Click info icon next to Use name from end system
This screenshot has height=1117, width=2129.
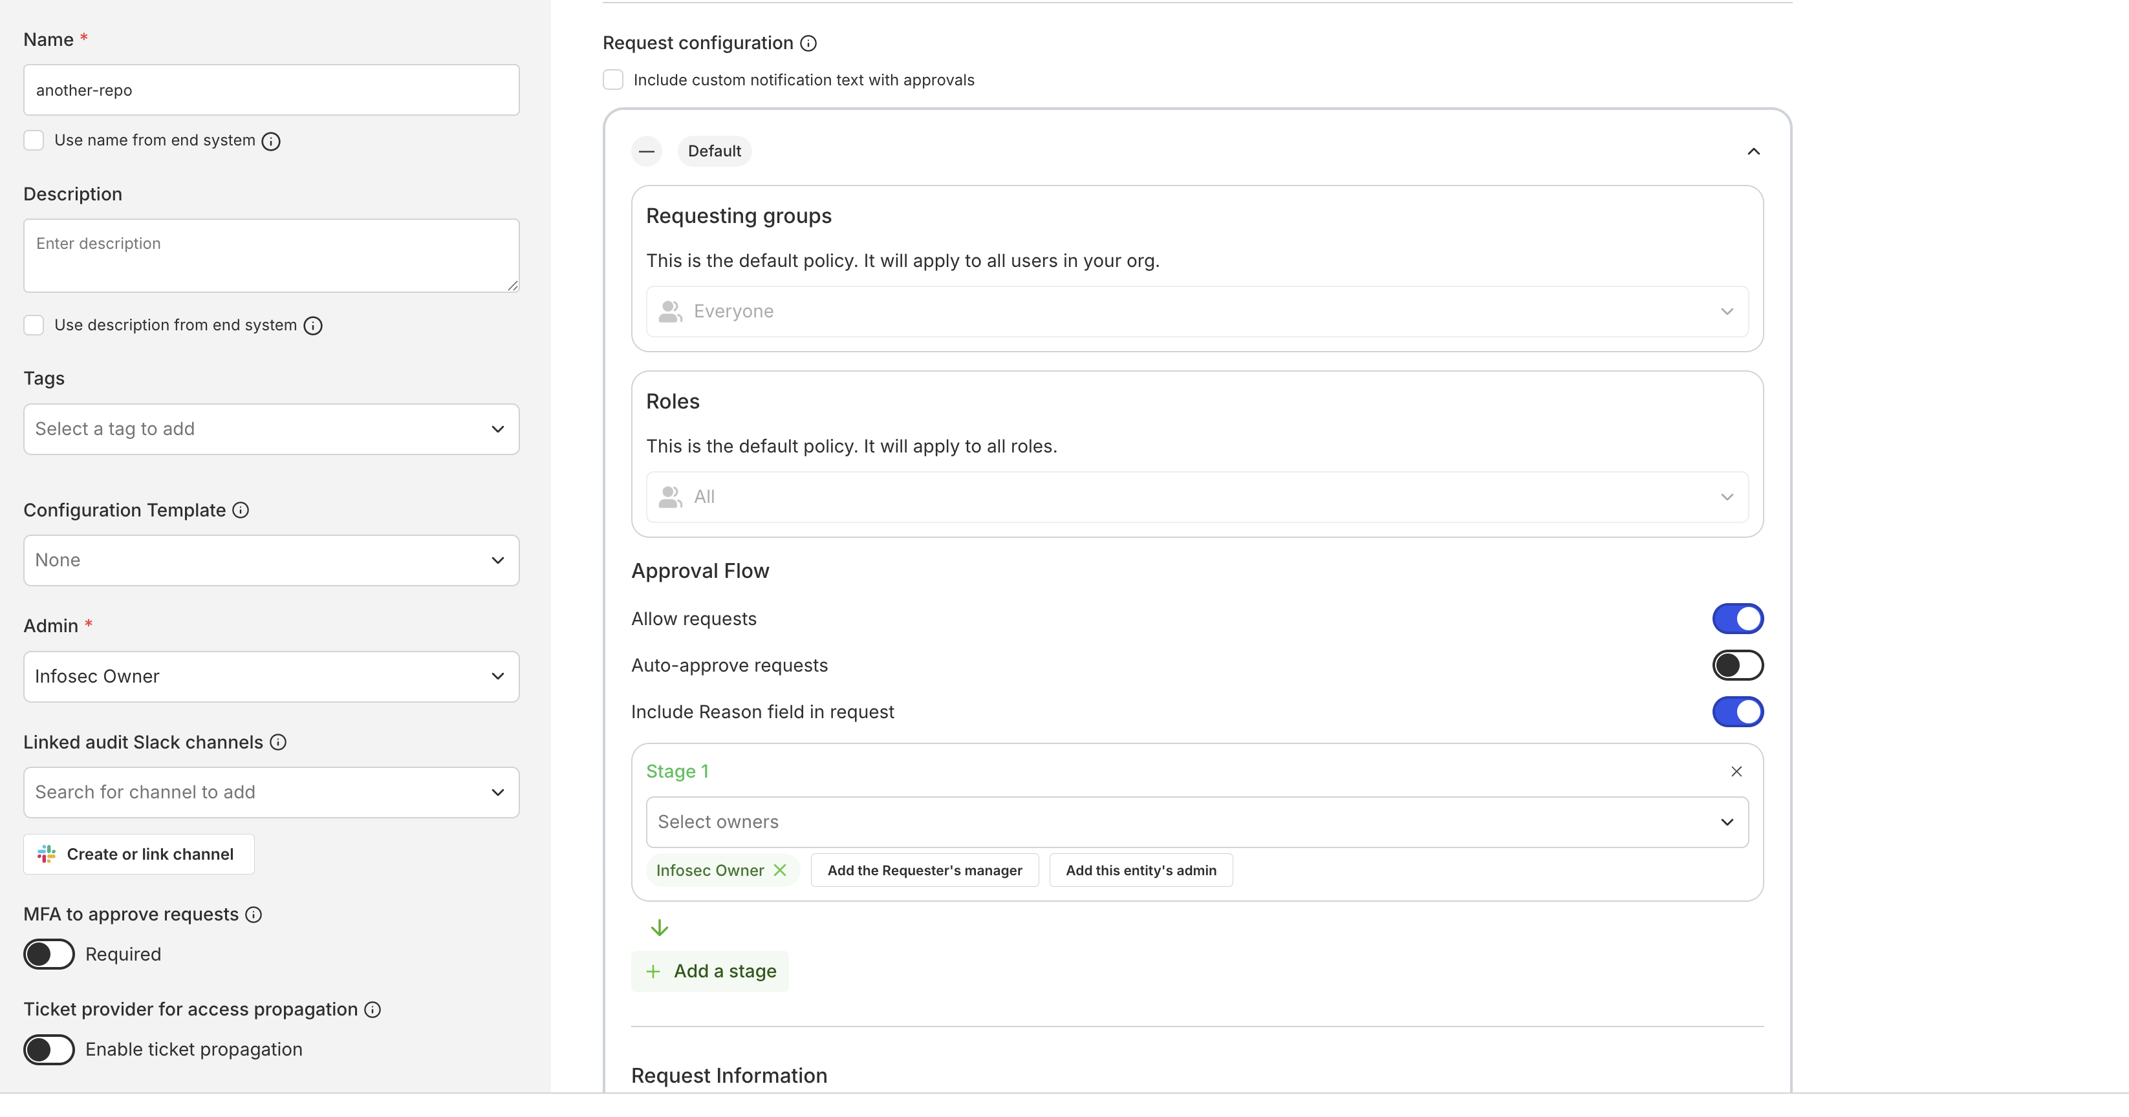(271, 142)
